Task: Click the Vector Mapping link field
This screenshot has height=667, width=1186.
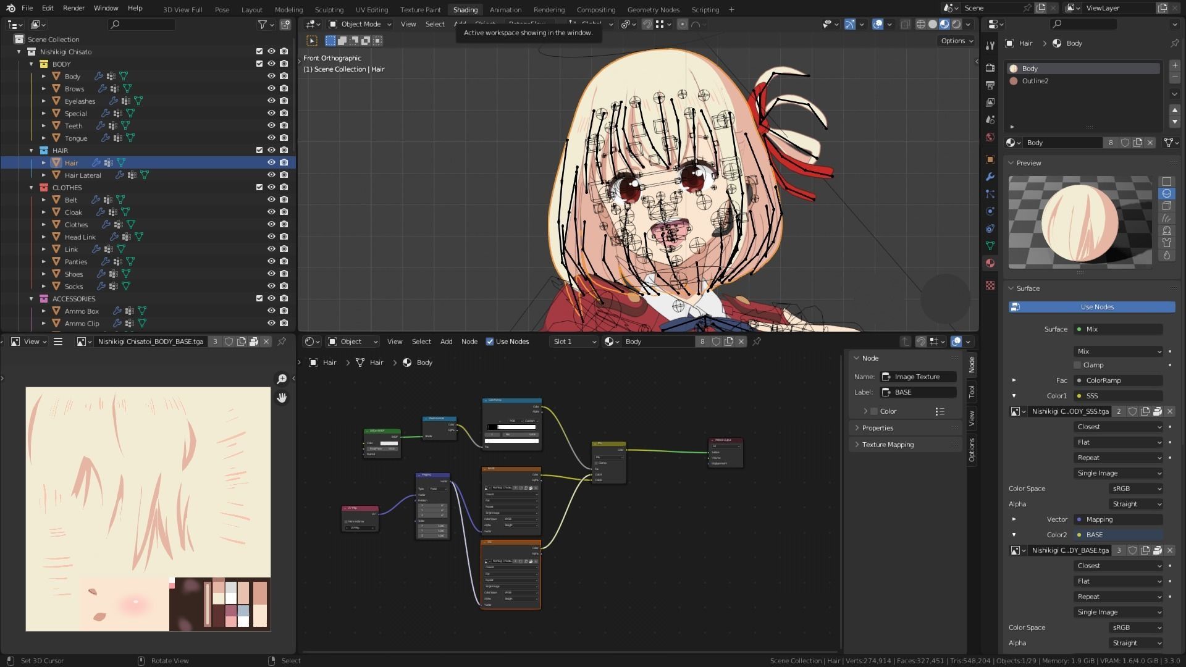Action: click(x=1119, y=519)
